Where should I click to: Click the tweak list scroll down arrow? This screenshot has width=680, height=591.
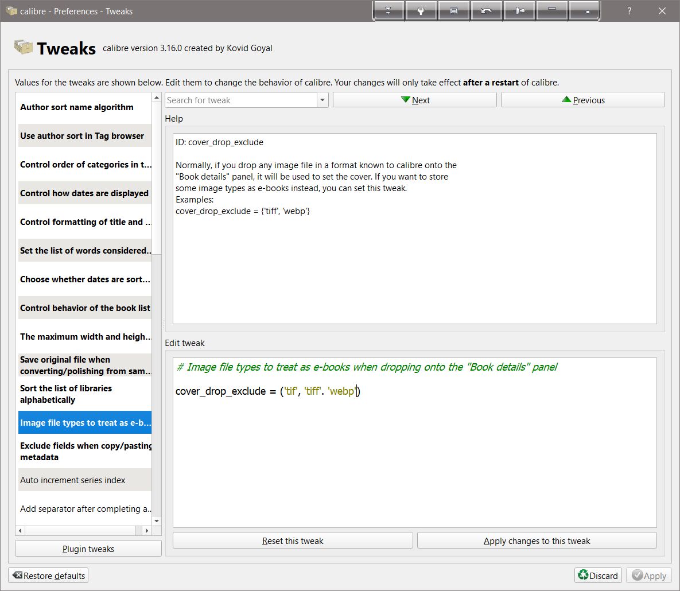tap(157, 521)
